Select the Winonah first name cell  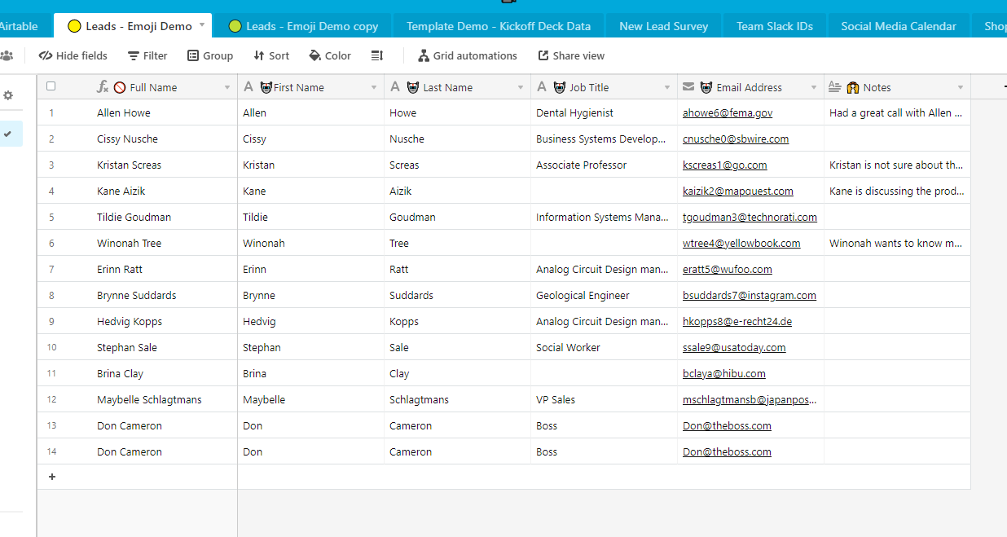point(310,244)
